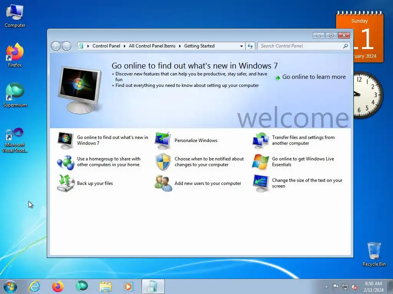Click the green arrow next to 'Go online to learn more'
Screen dimensions: 393x294
(x=277, y=78)
